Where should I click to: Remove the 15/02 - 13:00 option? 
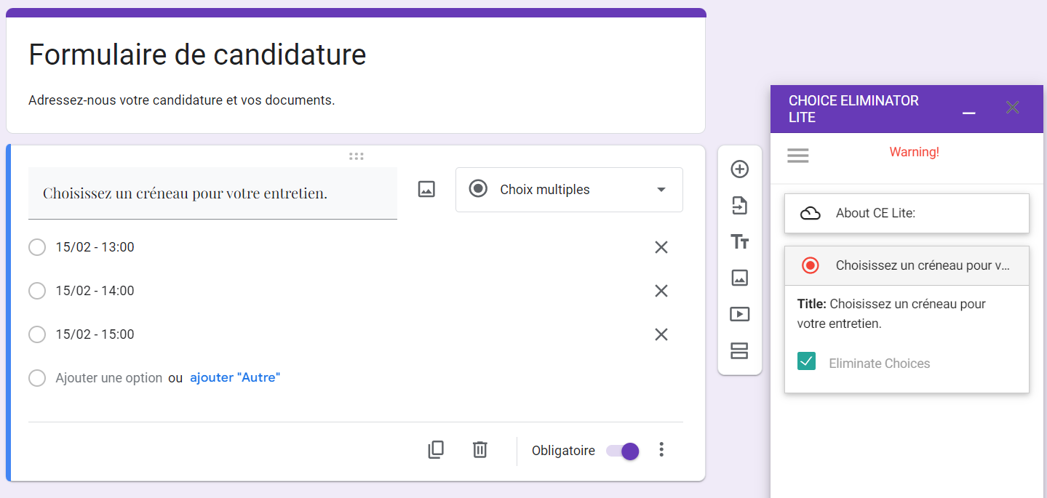pyautogui.click(x=661, y=247)
